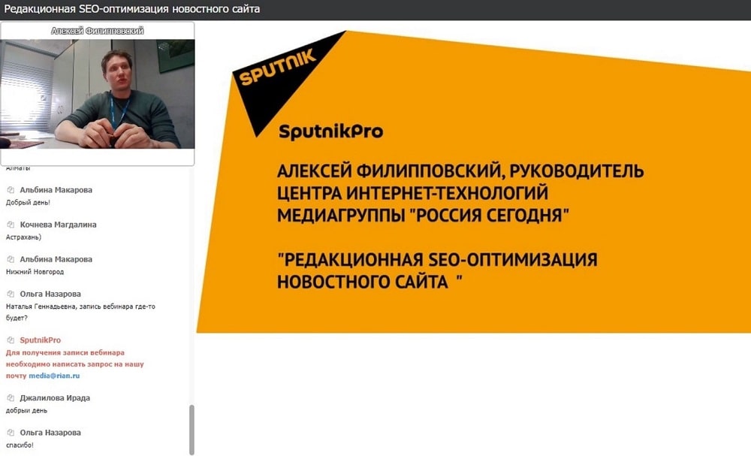Screen dimensions: 751x456
Task: Click the chat panel scrollbar thumb
Action: pyautogui.click(x=192, y=430)
